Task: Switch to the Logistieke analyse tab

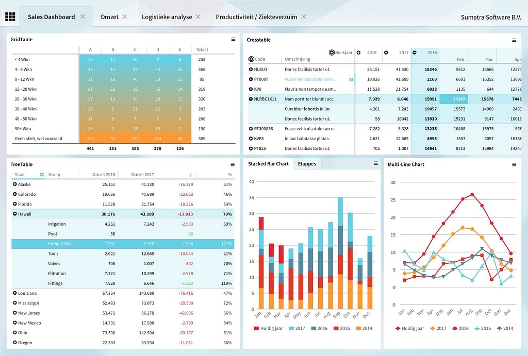Action: 167,17
